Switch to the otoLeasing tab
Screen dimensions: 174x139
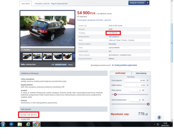141,73
